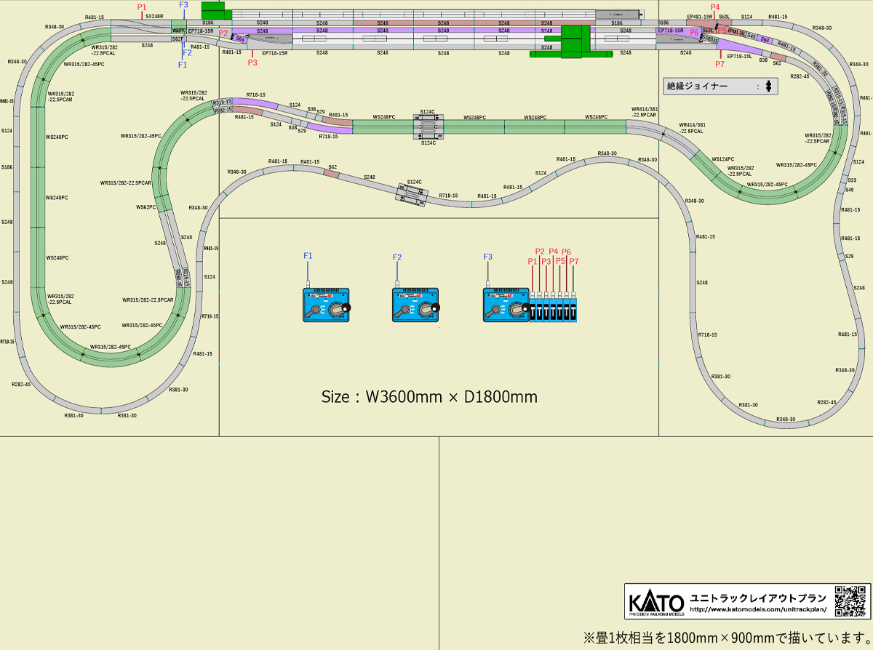The height and width of the screenshot is (650, 873).
Task: Select the WS62PC track piece label
Action: [146, 207]
